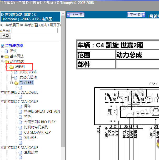Click page icon beside 比利时专门系列

(21, 127)
